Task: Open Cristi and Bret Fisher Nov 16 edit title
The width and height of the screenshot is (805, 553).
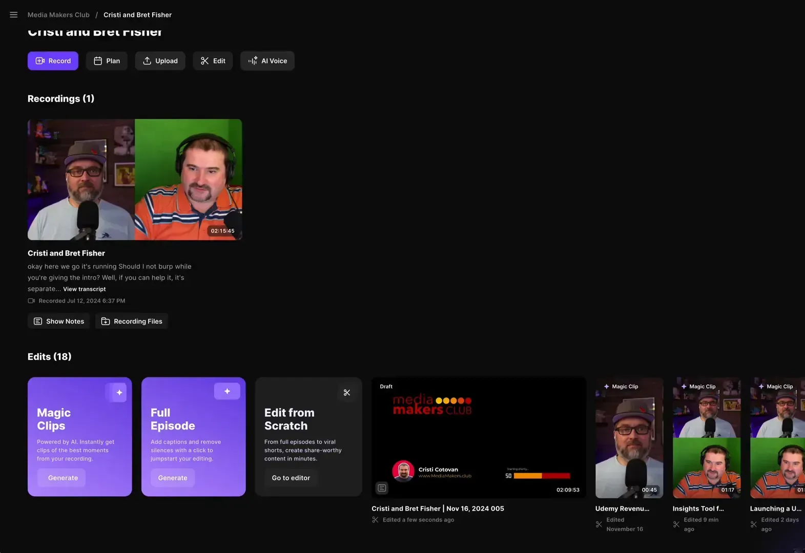Action: 438,508
